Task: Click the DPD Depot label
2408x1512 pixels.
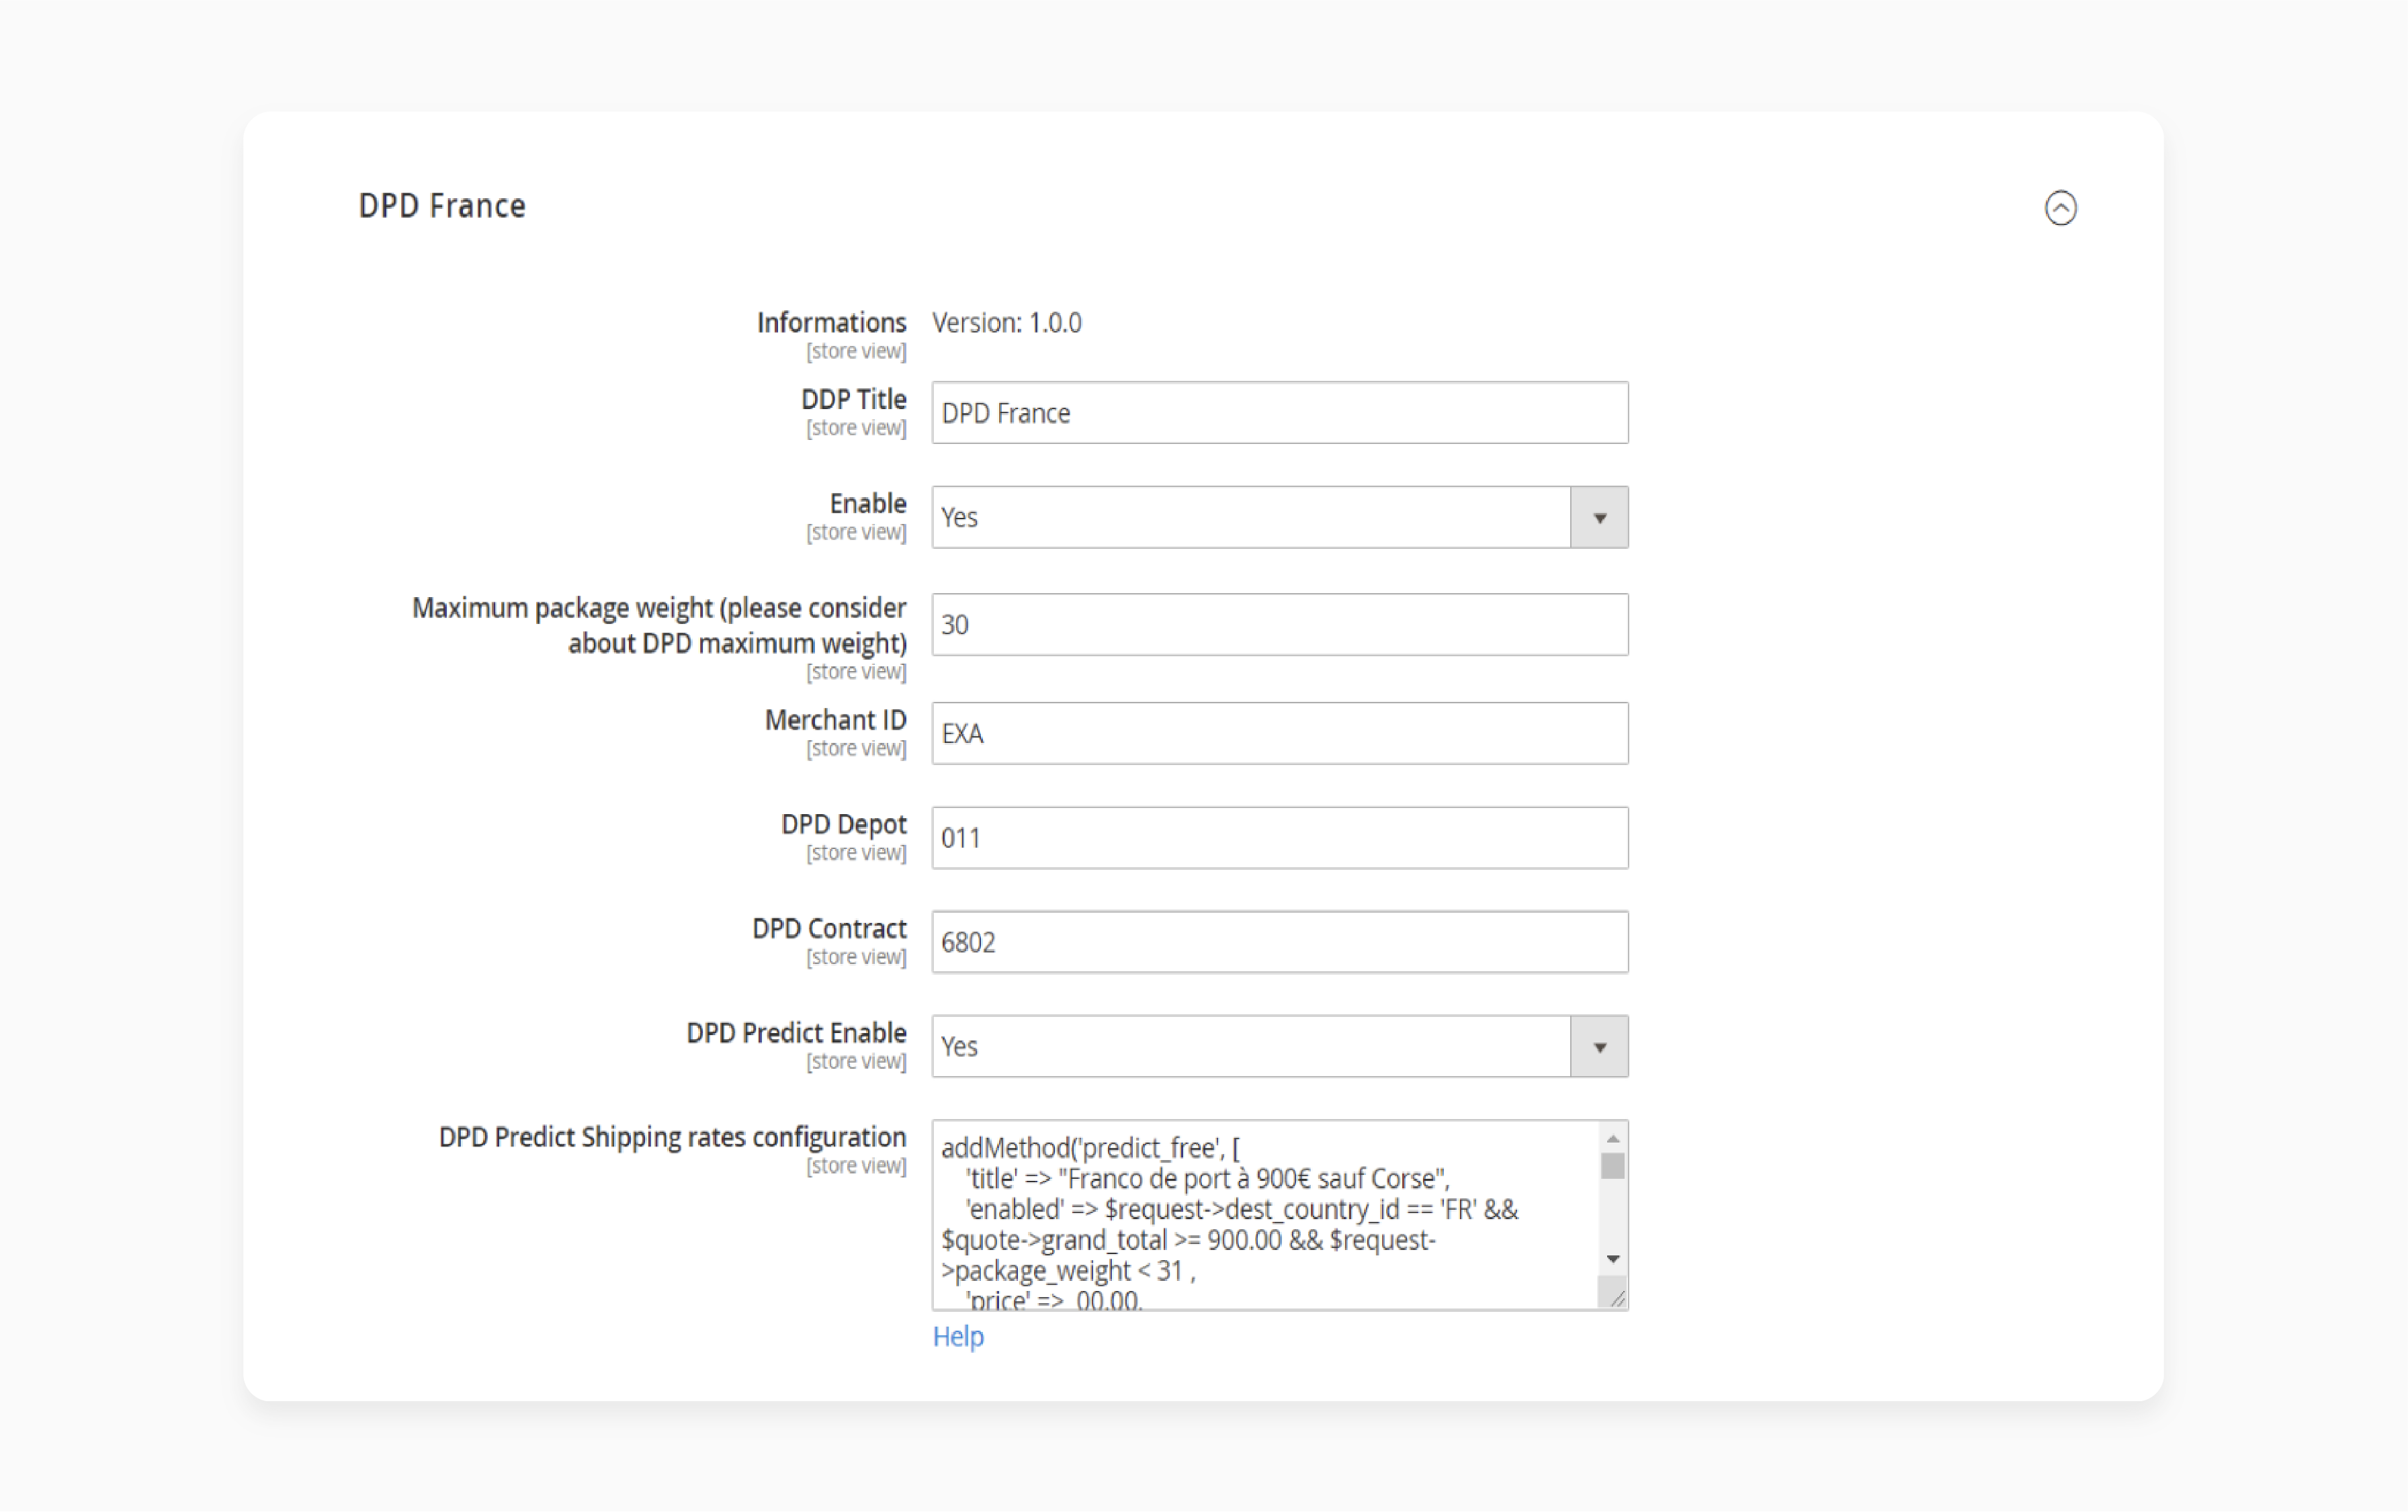Action: pos(843,824)
